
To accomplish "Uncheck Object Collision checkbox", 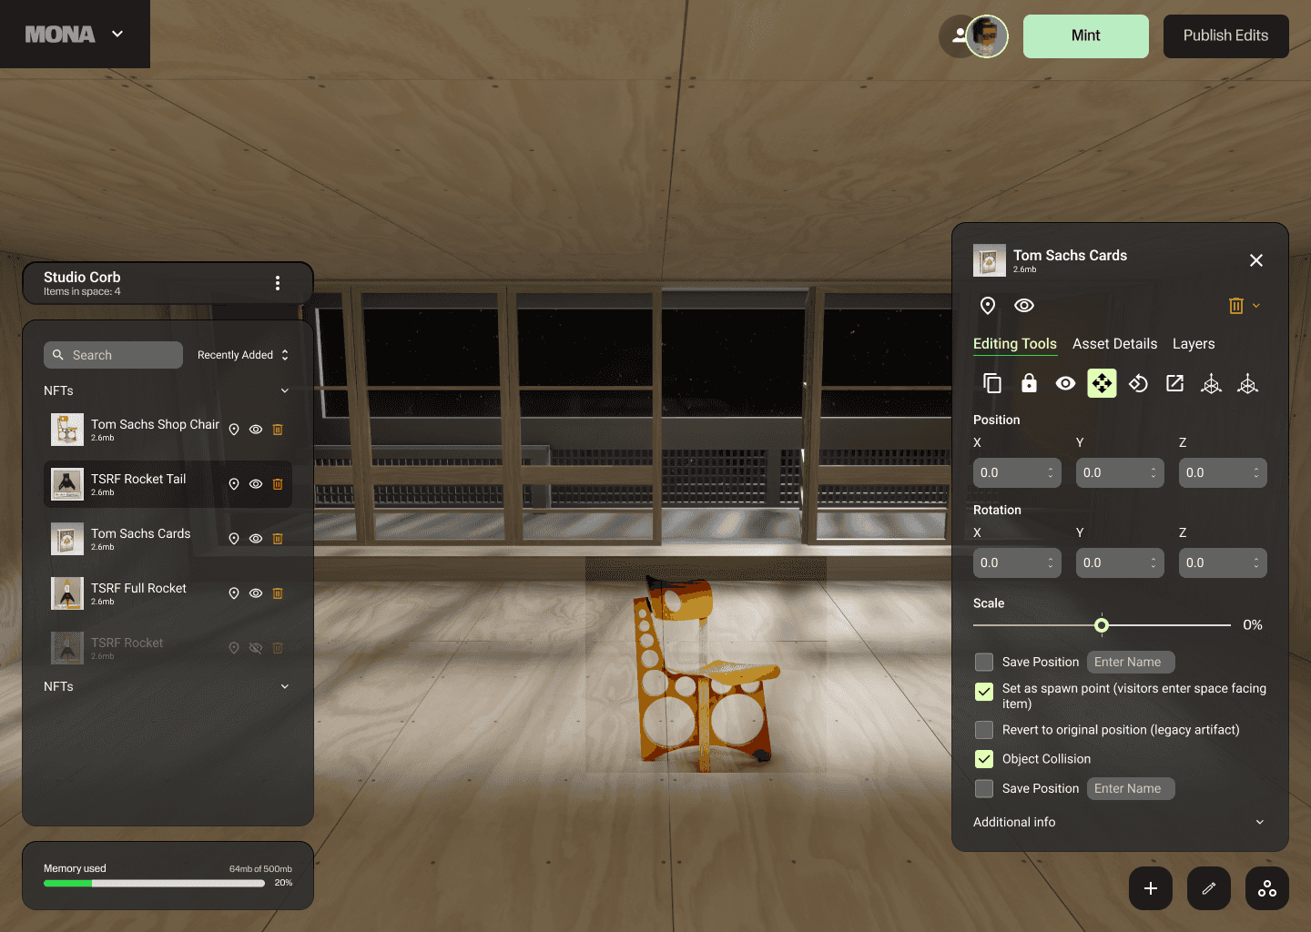I will tap(984, 759).
